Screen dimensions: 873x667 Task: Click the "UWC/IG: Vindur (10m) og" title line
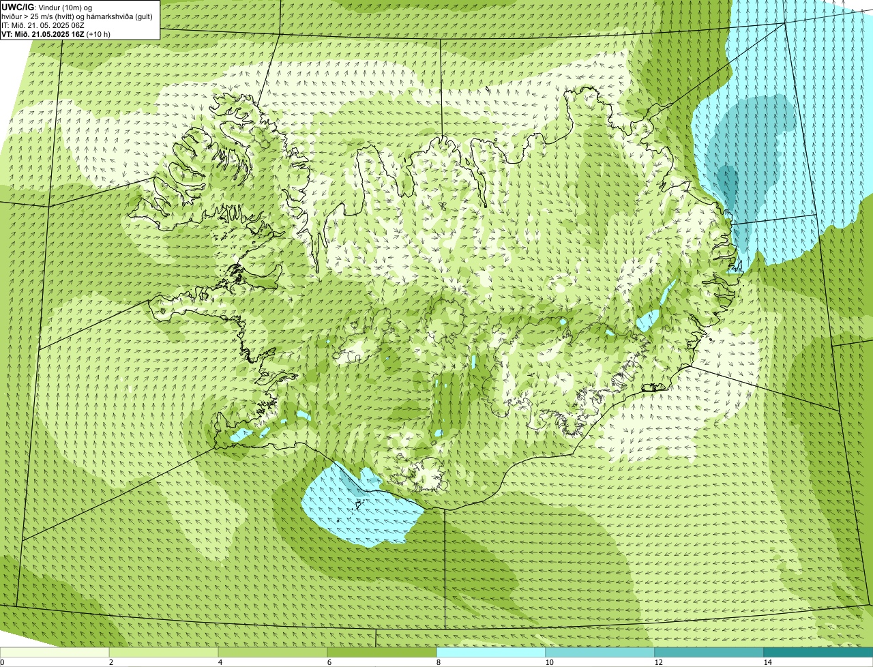click(46, 8)
